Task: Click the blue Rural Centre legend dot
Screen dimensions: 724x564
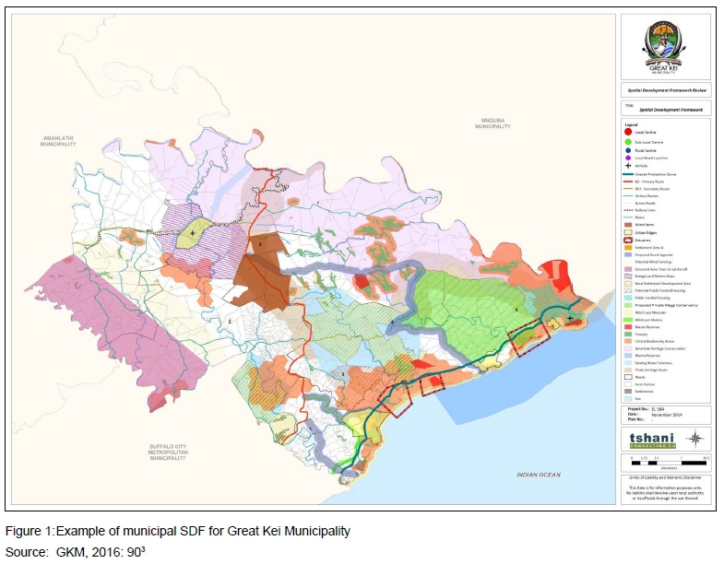Action: [630, 151]
